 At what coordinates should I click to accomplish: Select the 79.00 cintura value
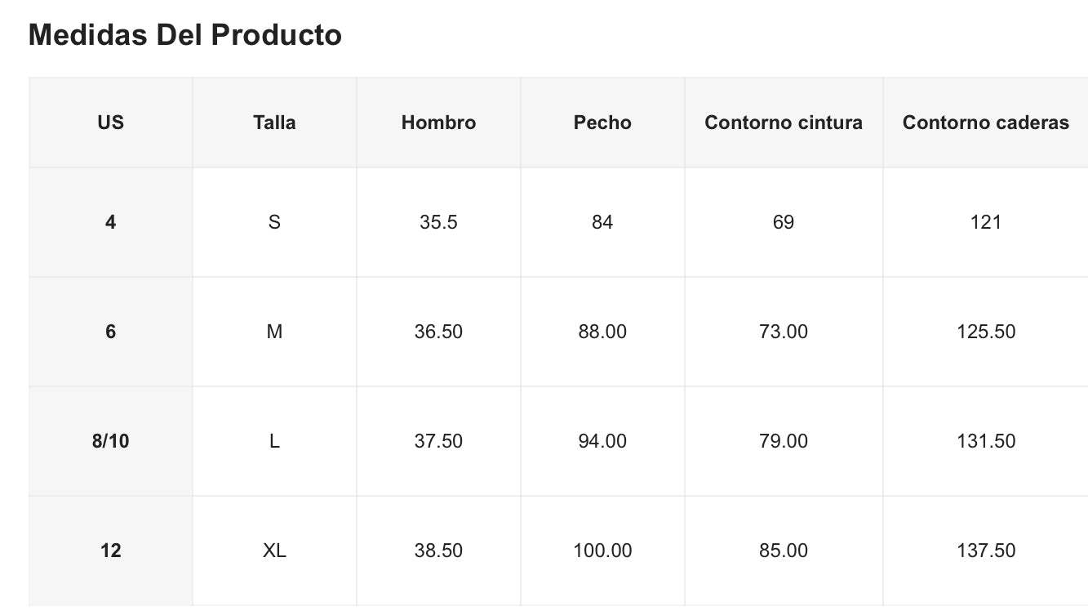(784, 441)
